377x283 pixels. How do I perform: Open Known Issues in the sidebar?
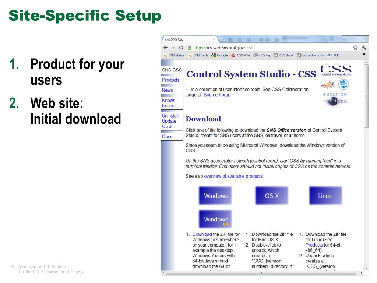pos(169,103)
